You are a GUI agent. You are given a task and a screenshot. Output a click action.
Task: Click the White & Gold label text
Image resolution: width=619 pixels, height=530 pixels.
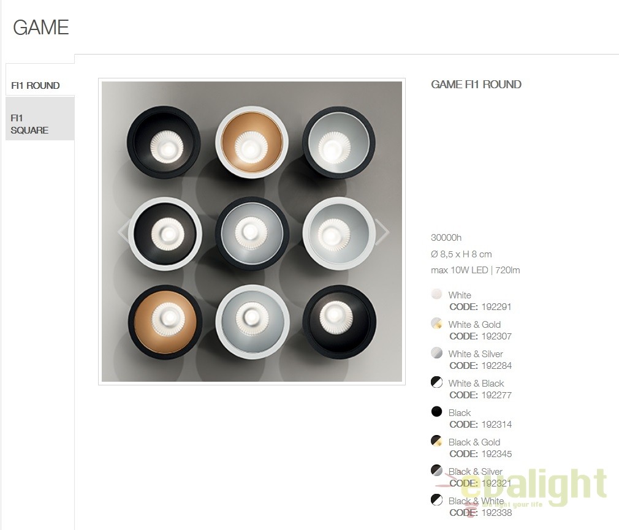474,324
